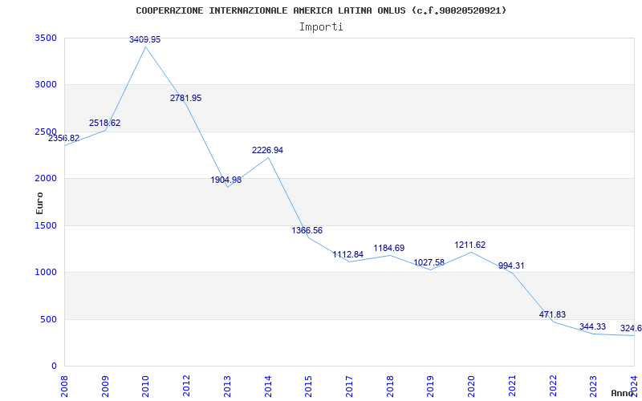The width and height of the screenshot is (642, 401).
Task: Select the 2781.95 data label
Action: [186, 98]
